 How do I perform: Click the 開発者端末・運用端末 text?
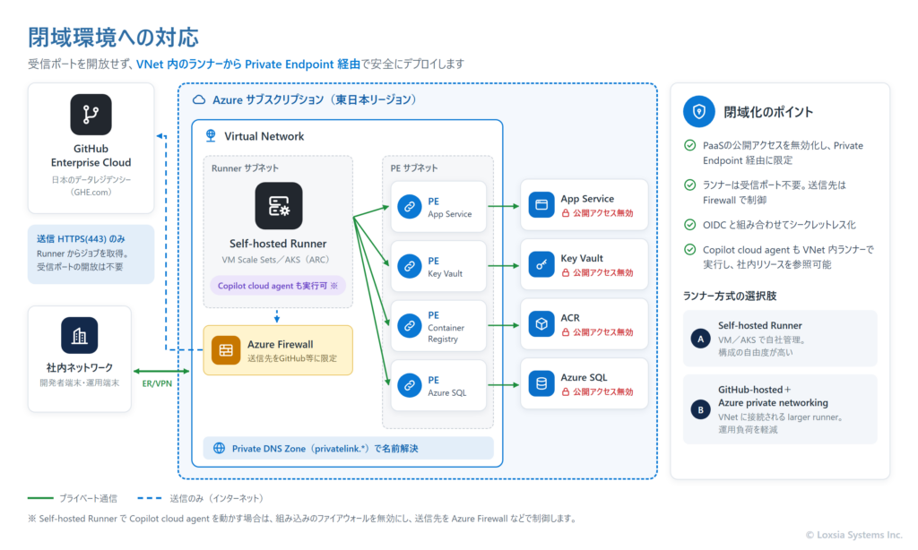click(80, 382)
